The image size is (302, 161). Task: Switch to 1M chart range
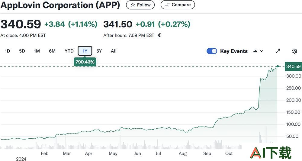(x=37, y=51)
